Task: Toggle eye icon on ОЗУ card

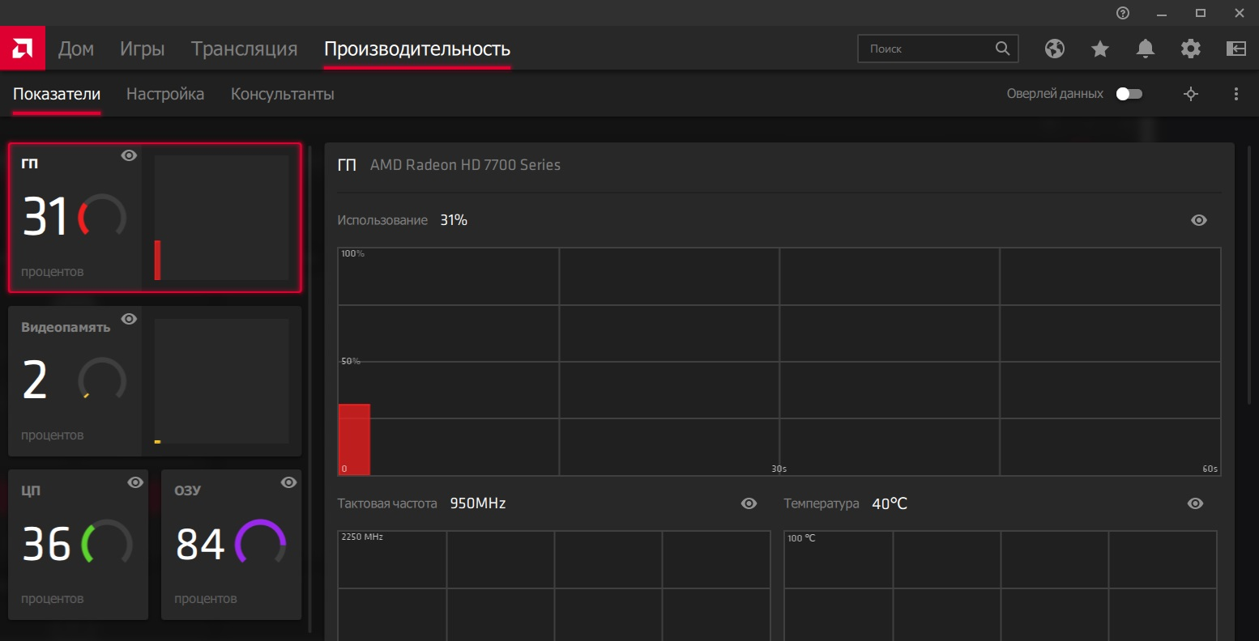Action: click(288, 482)
